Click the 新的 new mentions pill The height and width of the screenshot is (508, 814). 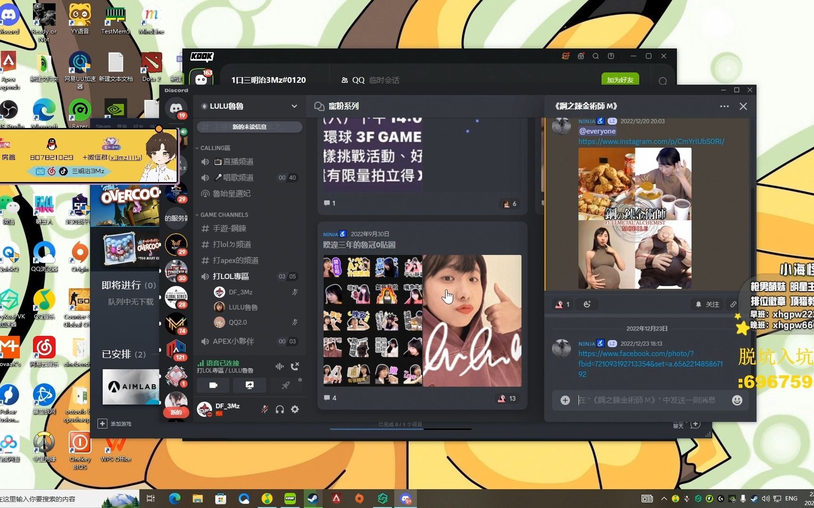176,412
